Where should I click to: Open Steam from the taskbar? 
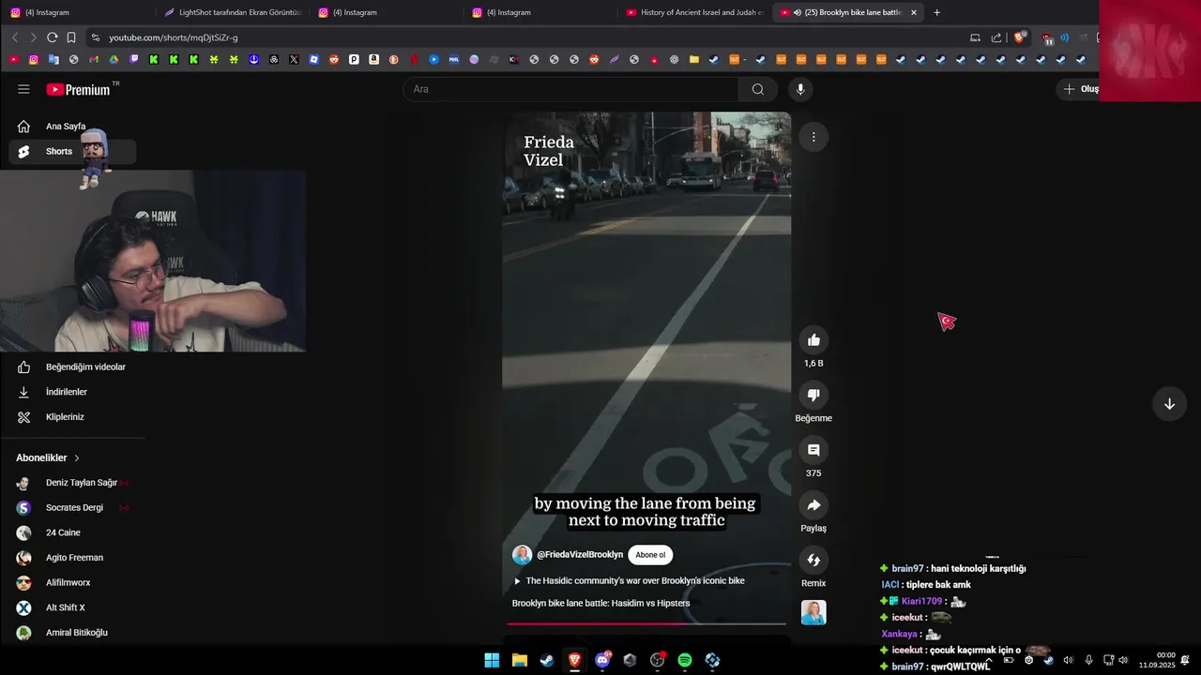coord(547,660)
